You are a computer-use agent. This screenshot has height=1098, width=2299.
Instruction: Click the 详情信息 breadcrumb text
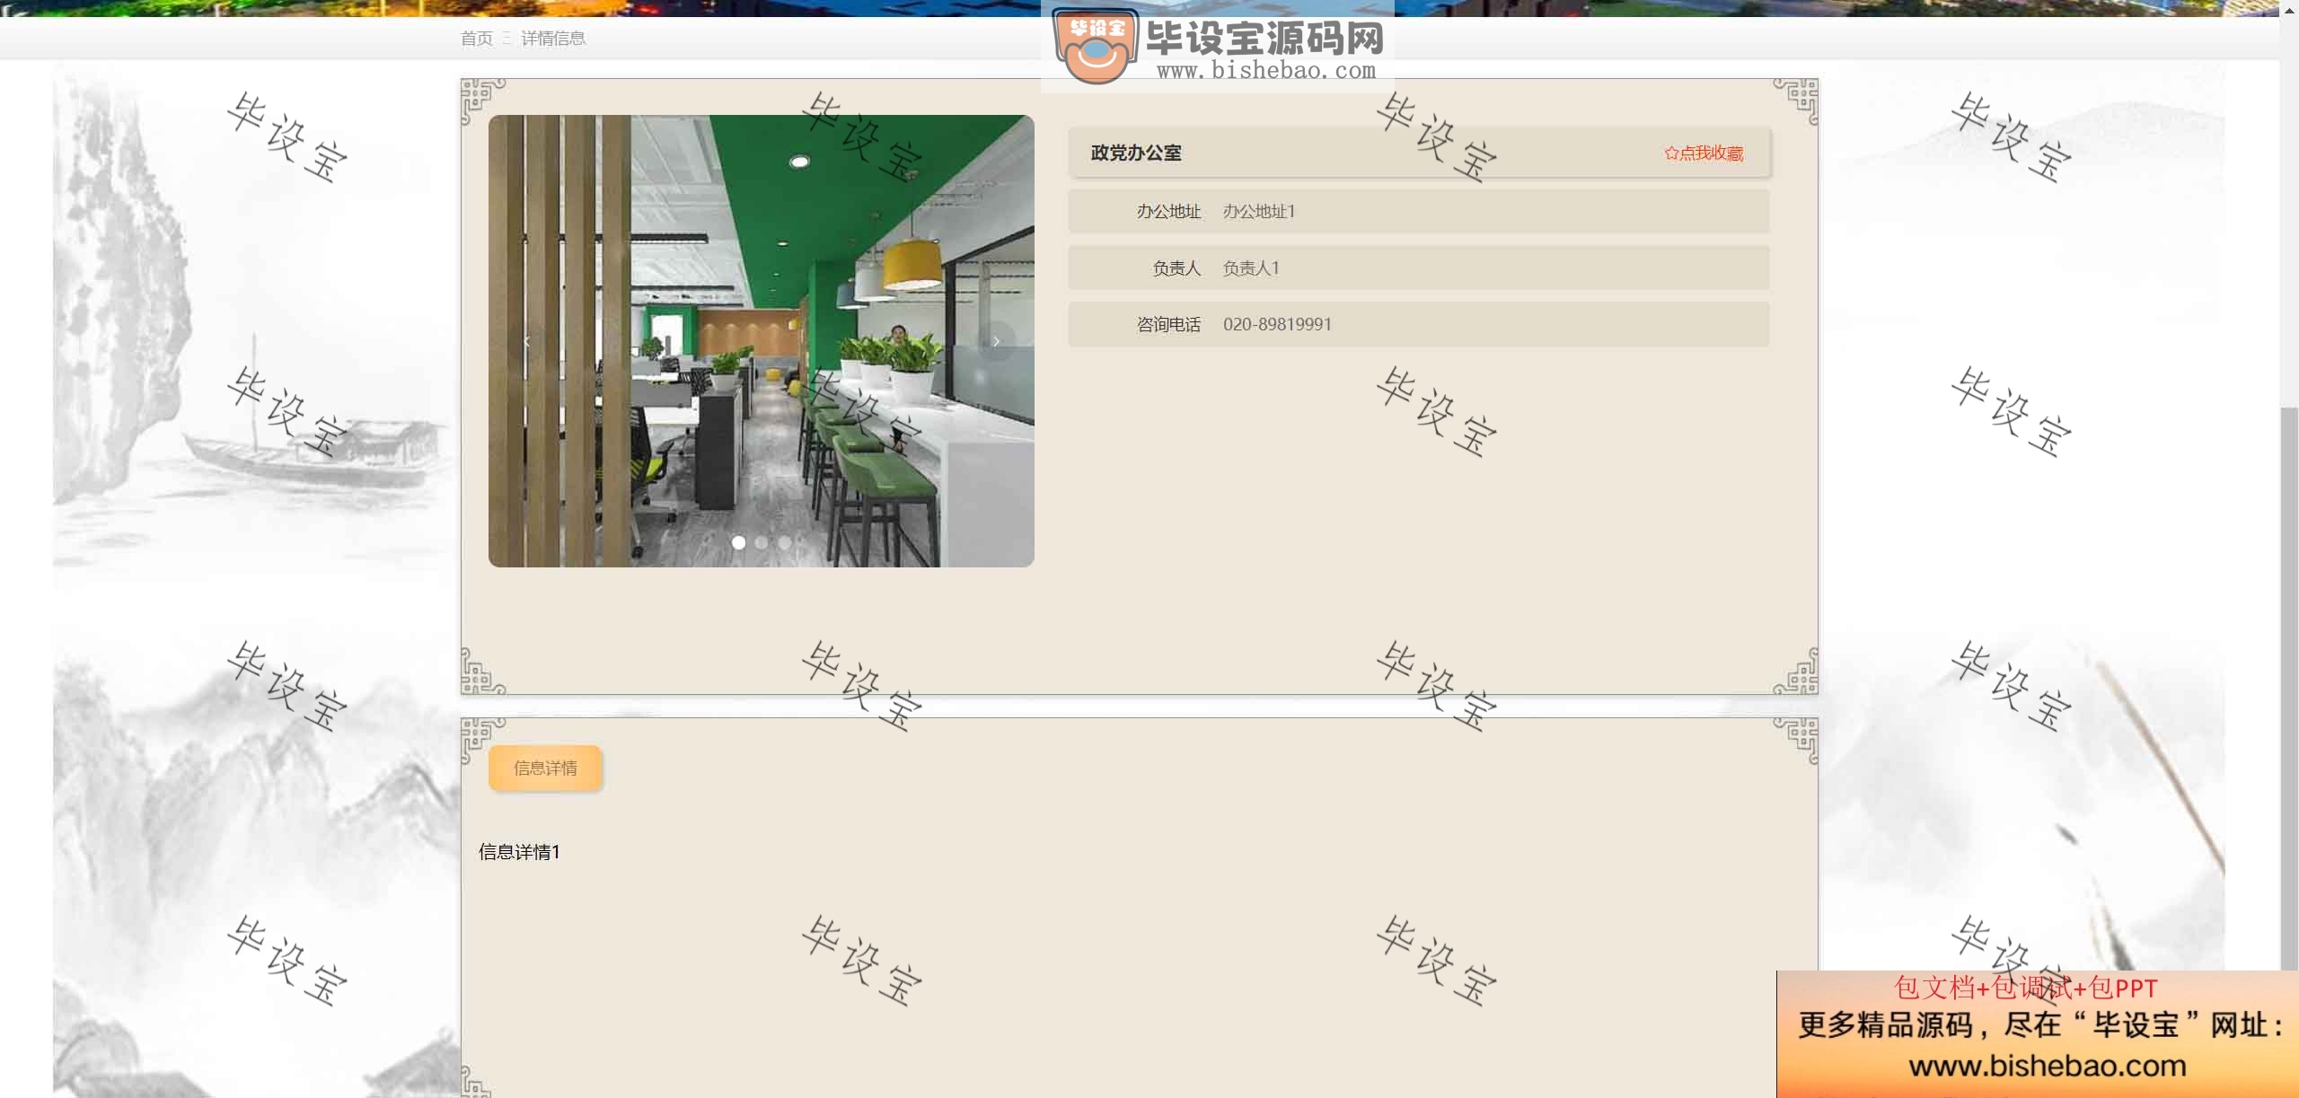point(553,39)
